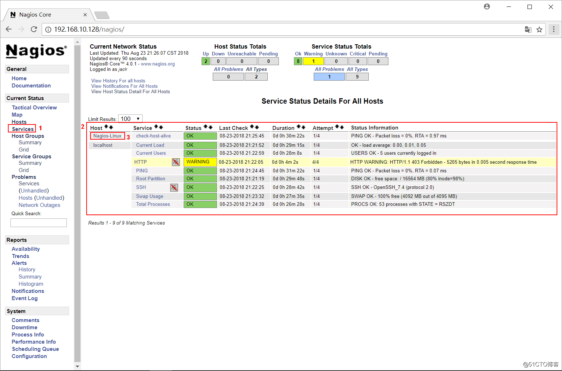This screenshot has width=562, height=371.
Task: Click the yellow Warning count 1
Action: pos(313,61)
